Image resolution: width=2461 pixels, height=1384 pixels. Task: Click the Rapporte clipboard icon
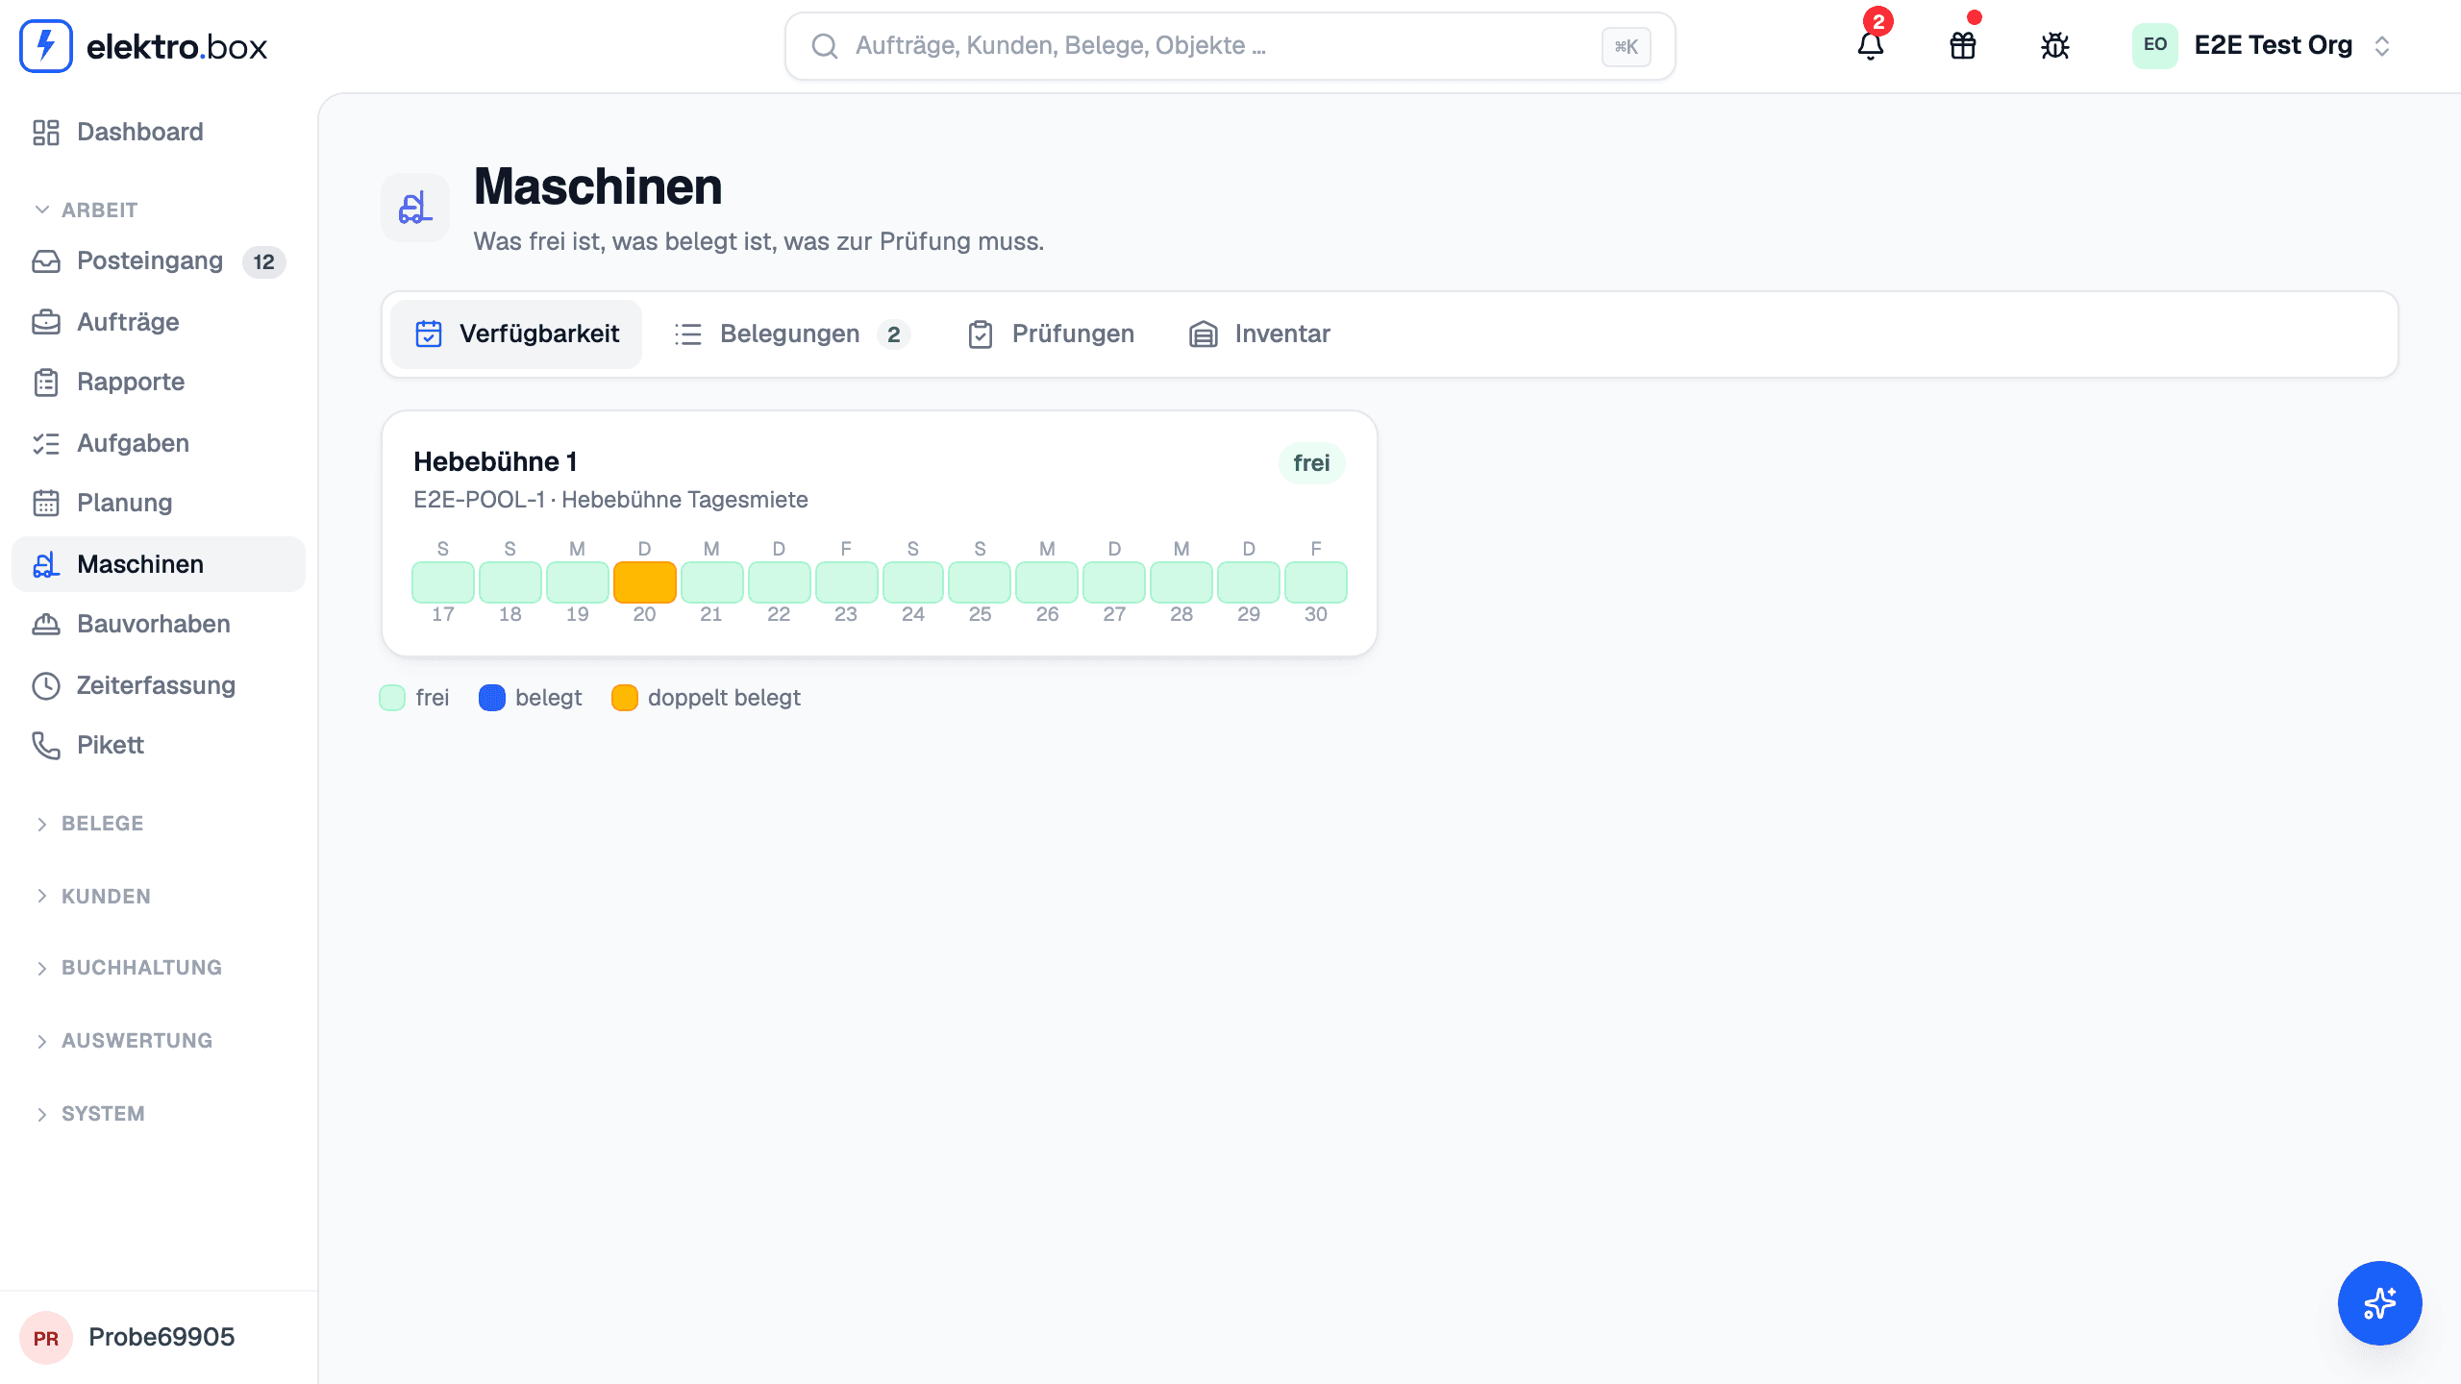pyautogui.click(x=46, y=383)
